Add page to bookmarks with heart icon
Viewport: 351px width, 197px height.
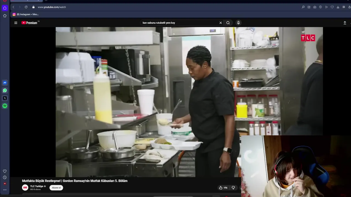(x=332, y=7)
